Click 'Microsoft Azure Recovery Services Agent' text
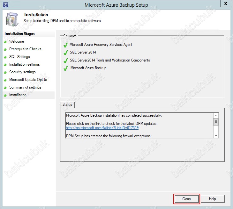 (x=101, y=45)
